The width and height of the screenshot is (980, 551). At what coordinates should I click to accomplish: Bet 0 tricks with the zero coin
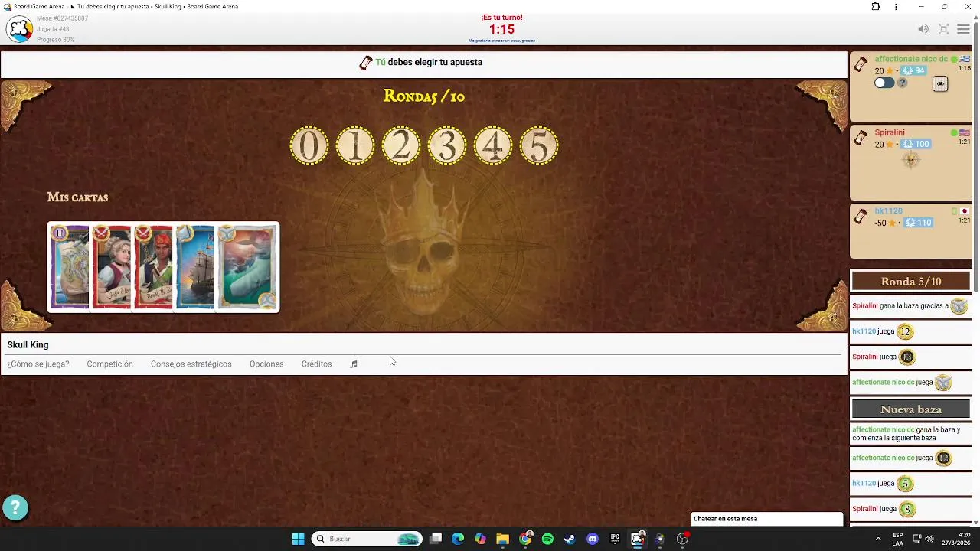309,145
